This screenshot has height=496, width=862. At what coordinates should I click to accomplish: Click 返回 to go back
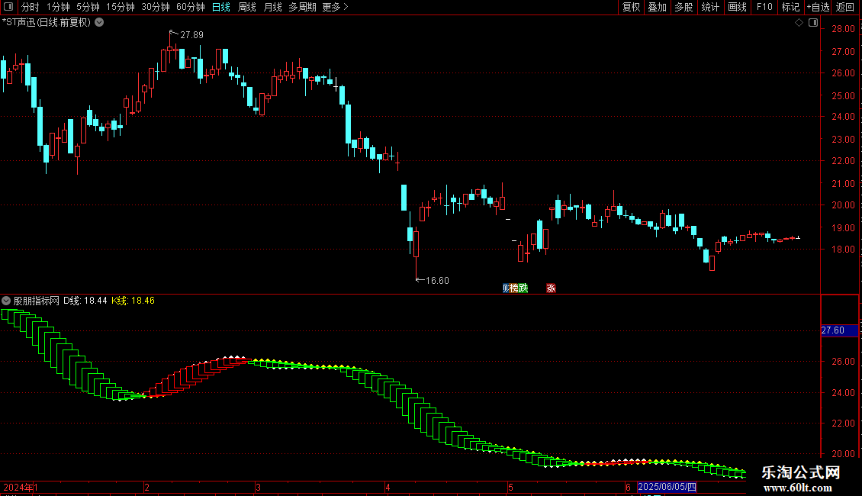pyautogui.click(x=845, y=7)
